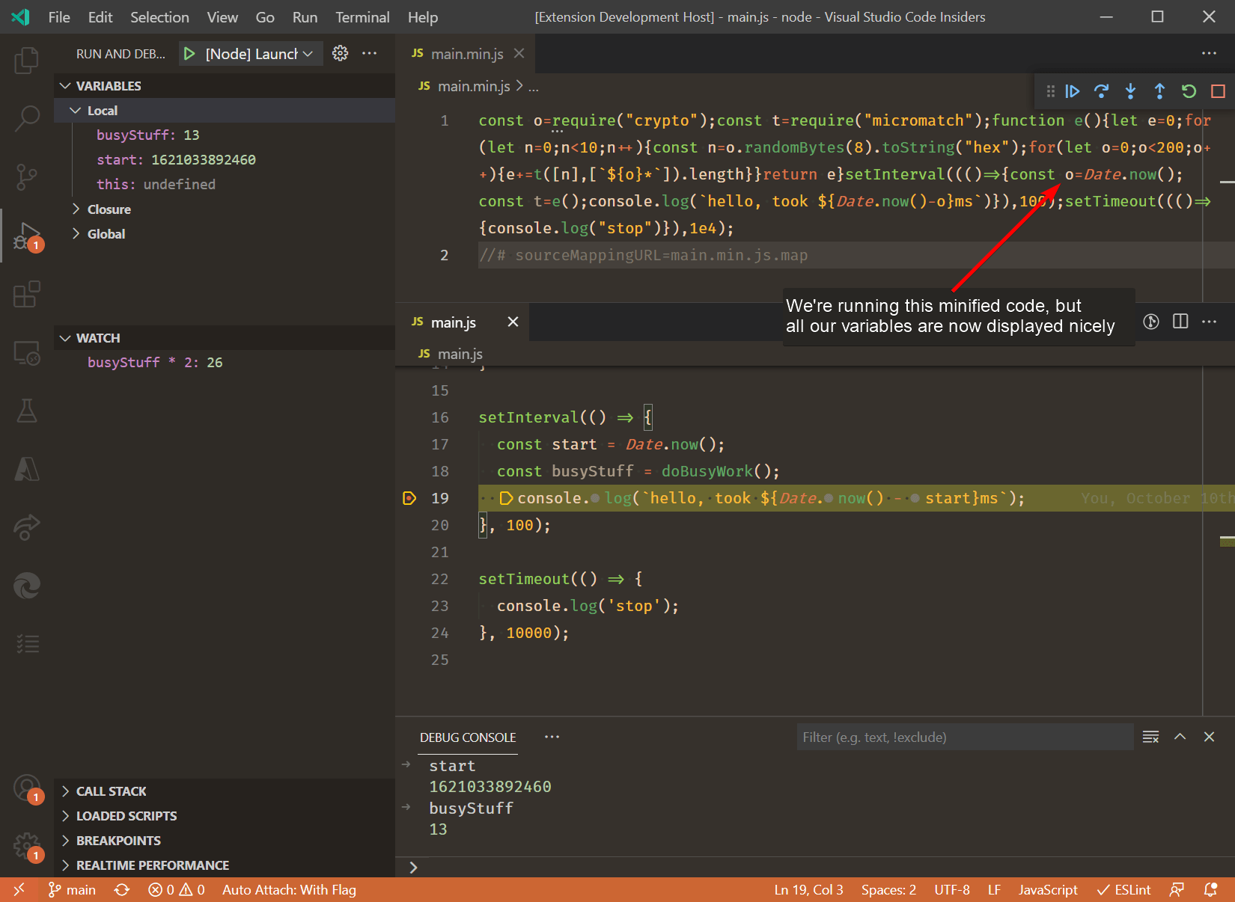Open the Source Control view
This screenshot has width=1235, height=902.
click(27, 177)
